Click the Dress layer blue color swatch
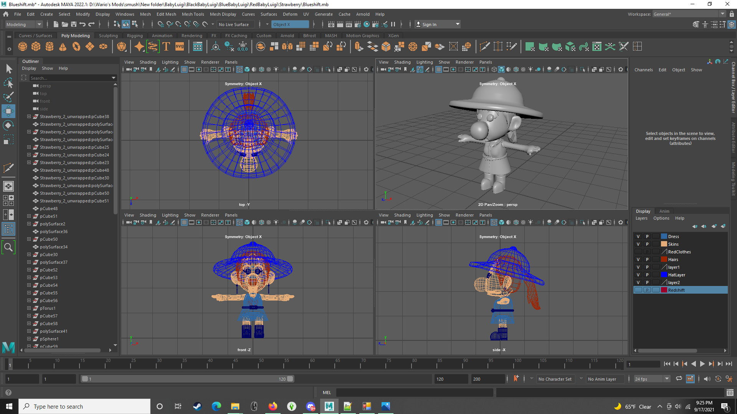 [664, 237]
